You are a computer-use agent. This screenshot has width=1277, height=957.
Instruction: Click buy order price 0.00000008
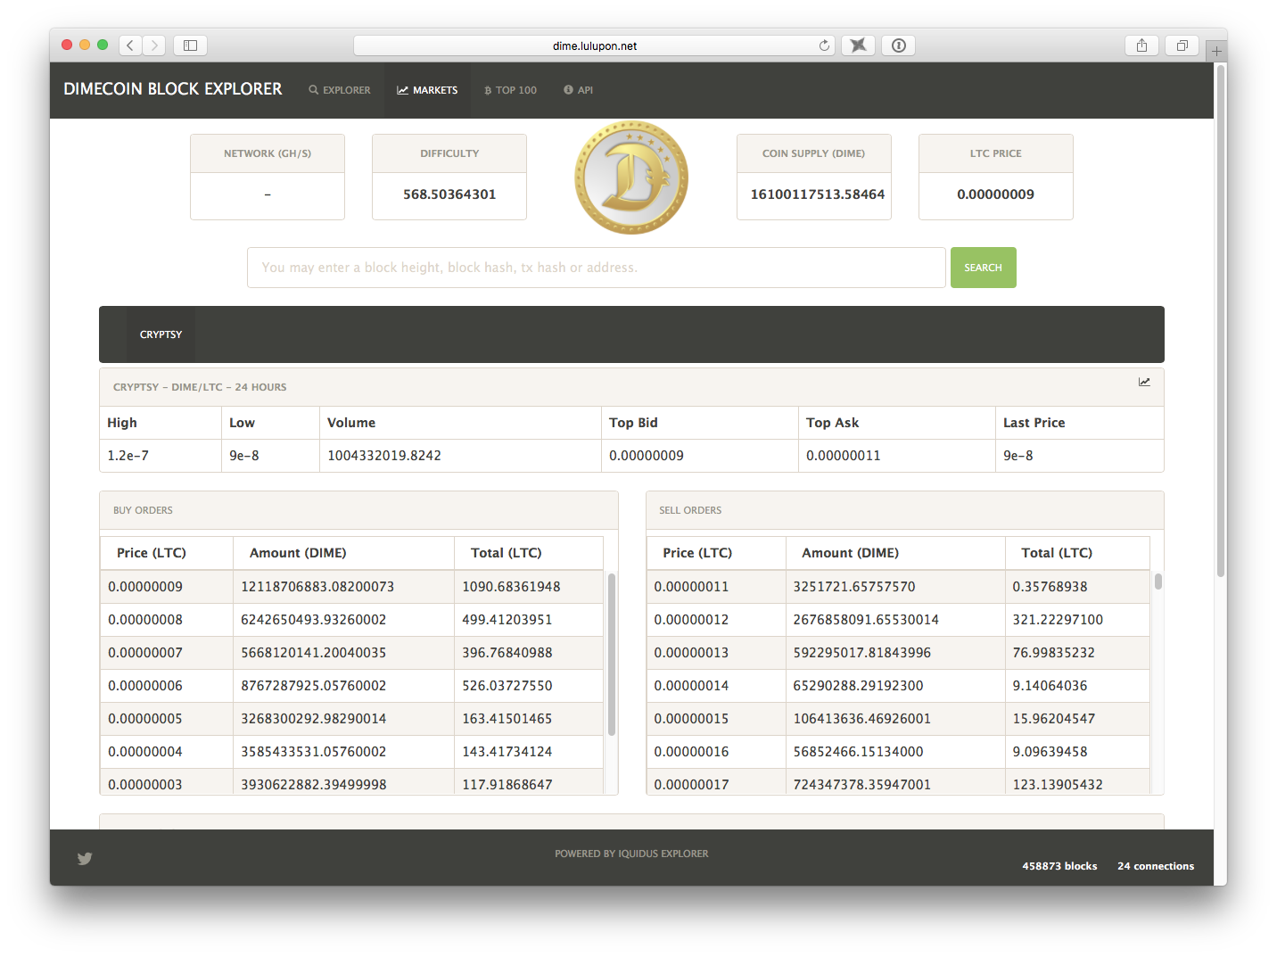pyautogui.click(x=145, y=620)
